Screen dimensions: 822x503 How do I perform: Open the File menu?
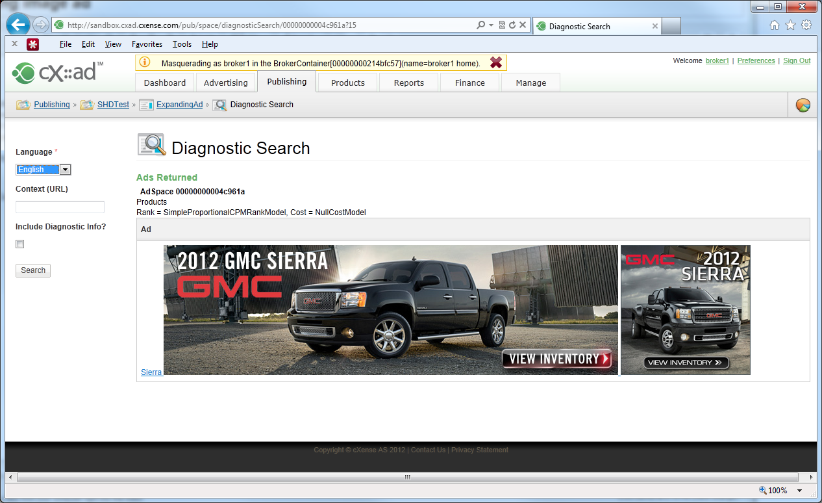point(65,44)
